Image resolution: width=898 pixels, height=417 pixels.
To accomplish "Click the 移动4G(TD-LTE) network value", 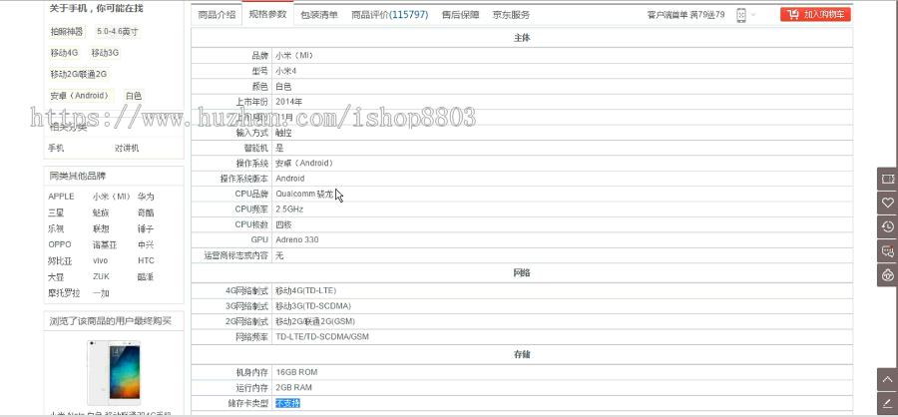I will coord(306,290).
